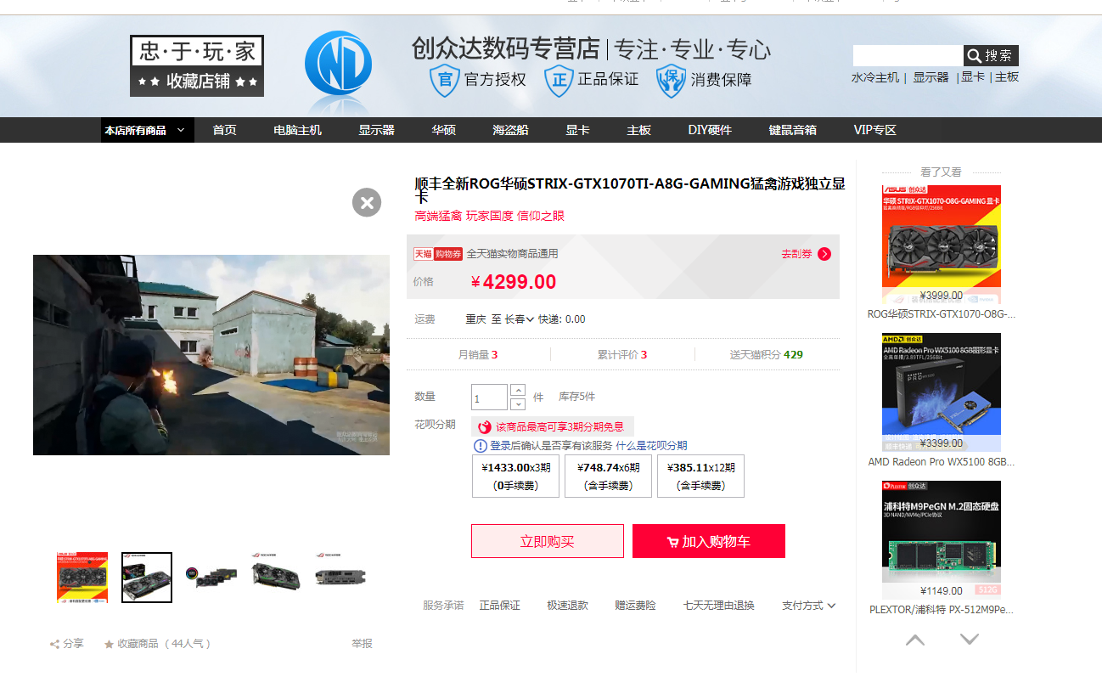Viewport: 1102px width, 688px height.
Task: Click the 天猫 购物券 badge
Action: coord(438,254)
